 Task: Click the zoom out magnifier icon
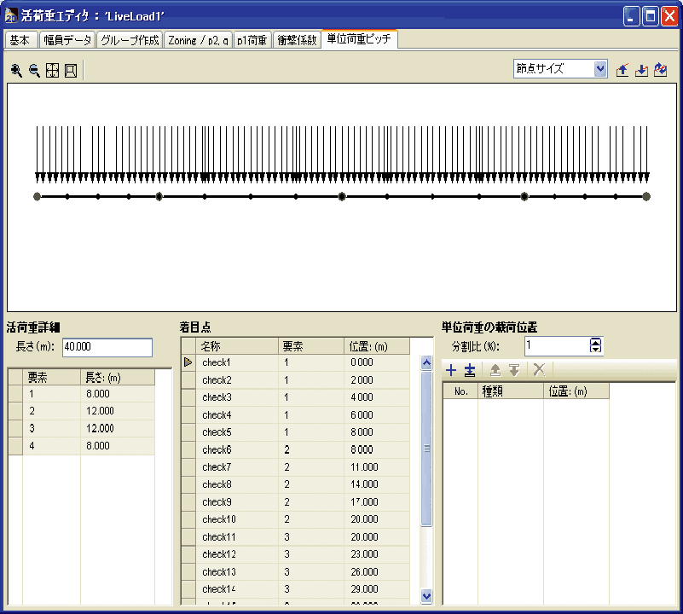coord(34,71)
